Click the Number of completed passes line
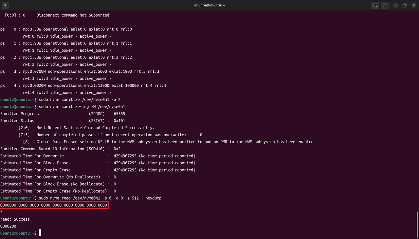This screenshot has width=419, height=239. click(x=110, y=135)
